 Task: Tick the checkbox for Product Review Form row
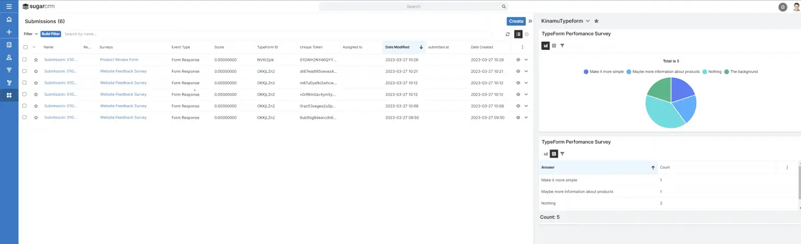(x=25, y=60)
